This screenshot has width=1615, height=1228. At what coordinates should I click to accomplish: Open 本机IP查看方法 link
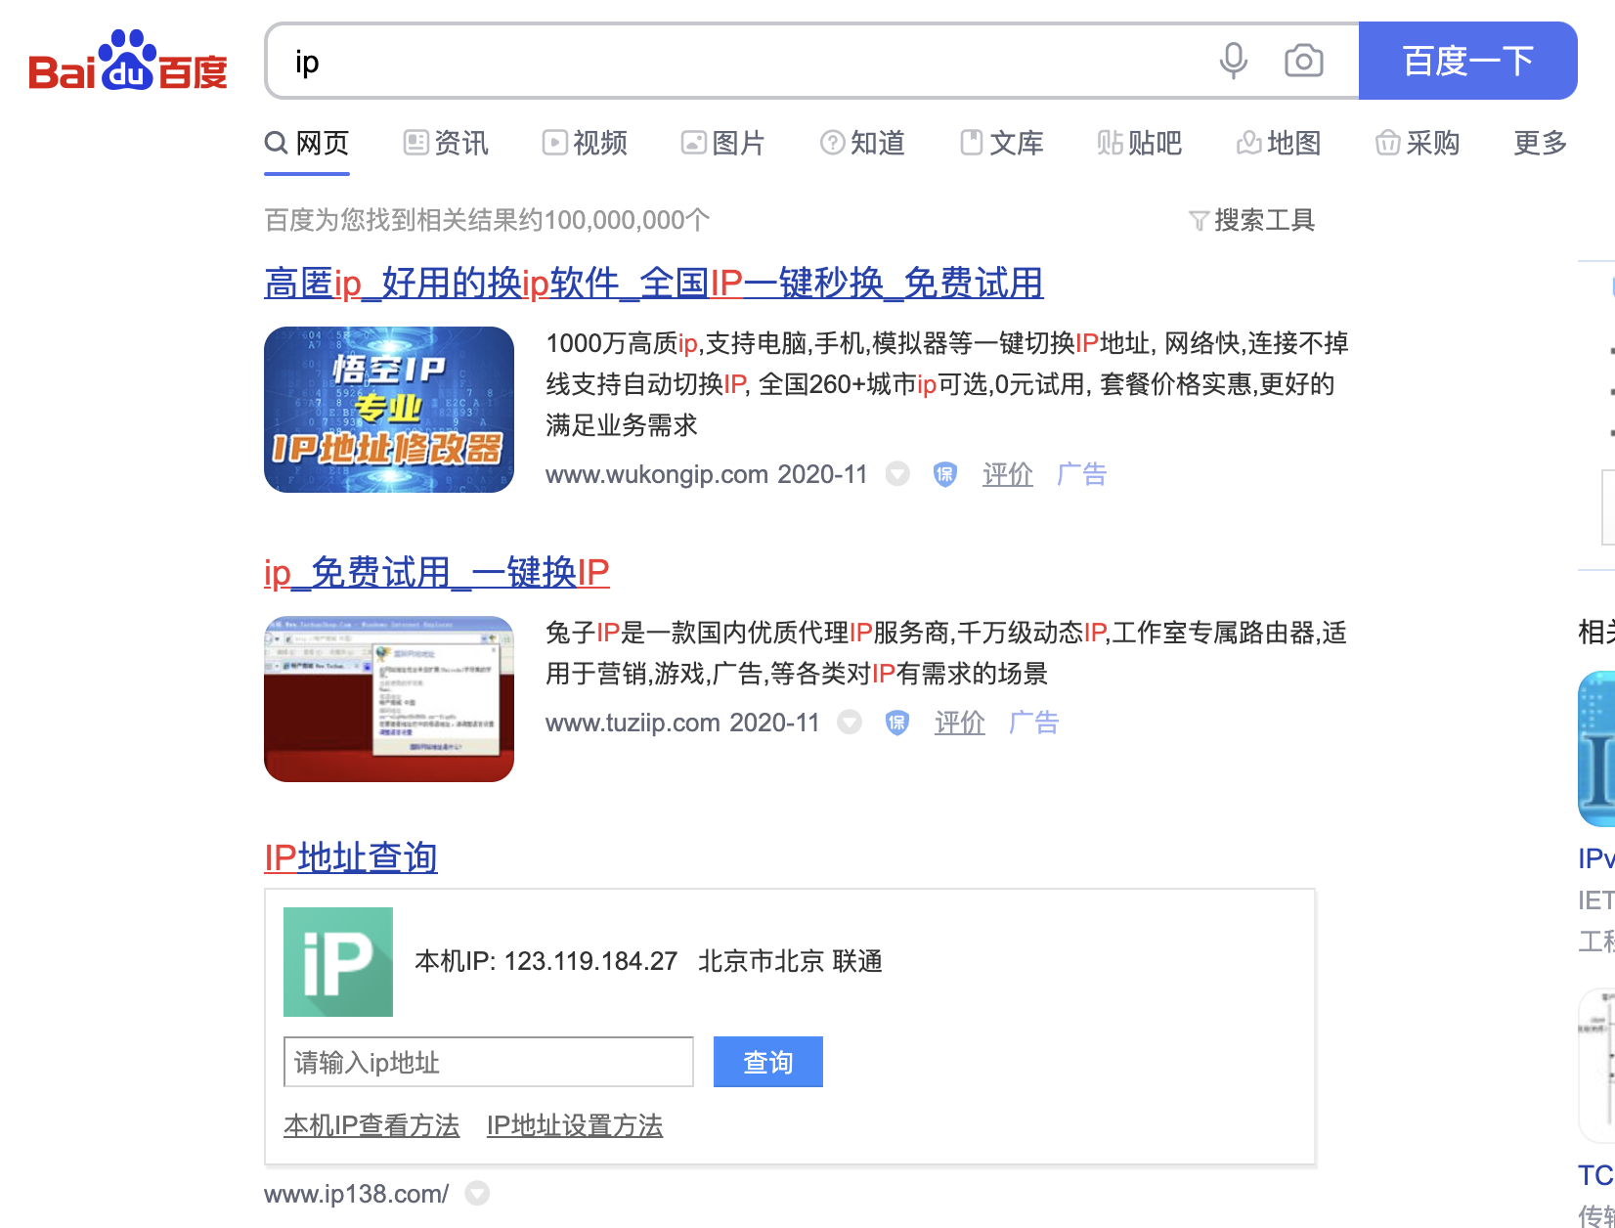371,1125
